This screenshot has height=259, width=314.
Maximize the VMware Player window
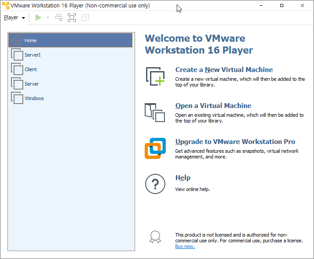pyautogui.click(x=282, y=5)
